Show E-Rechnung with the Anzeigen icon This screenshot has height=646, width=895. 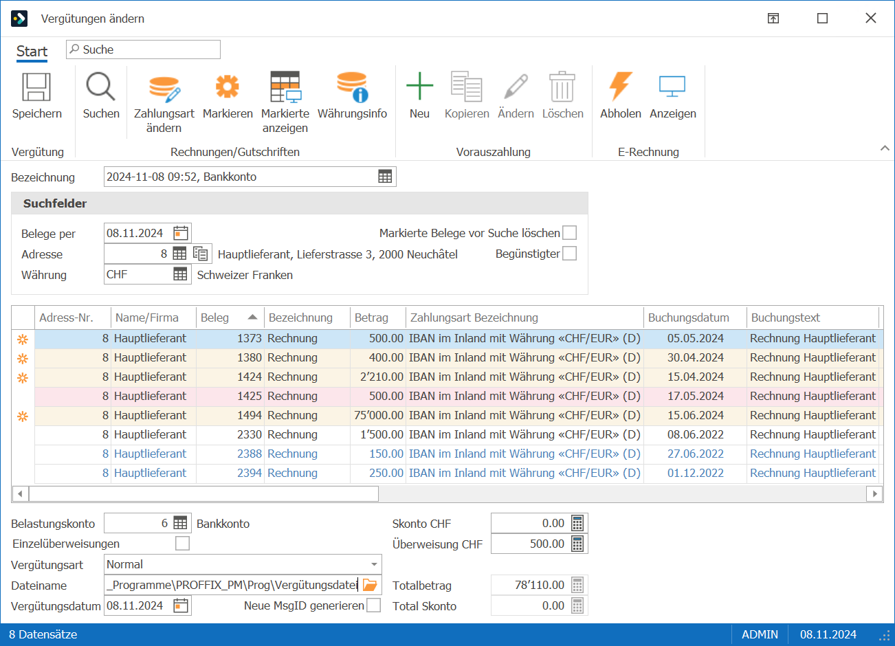point(672,87)
